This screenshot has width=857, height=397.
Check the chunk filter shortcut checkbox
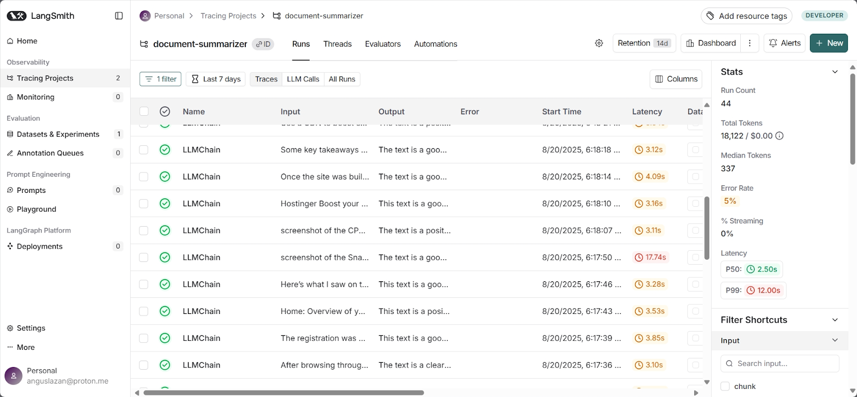[x=725, y=386]
